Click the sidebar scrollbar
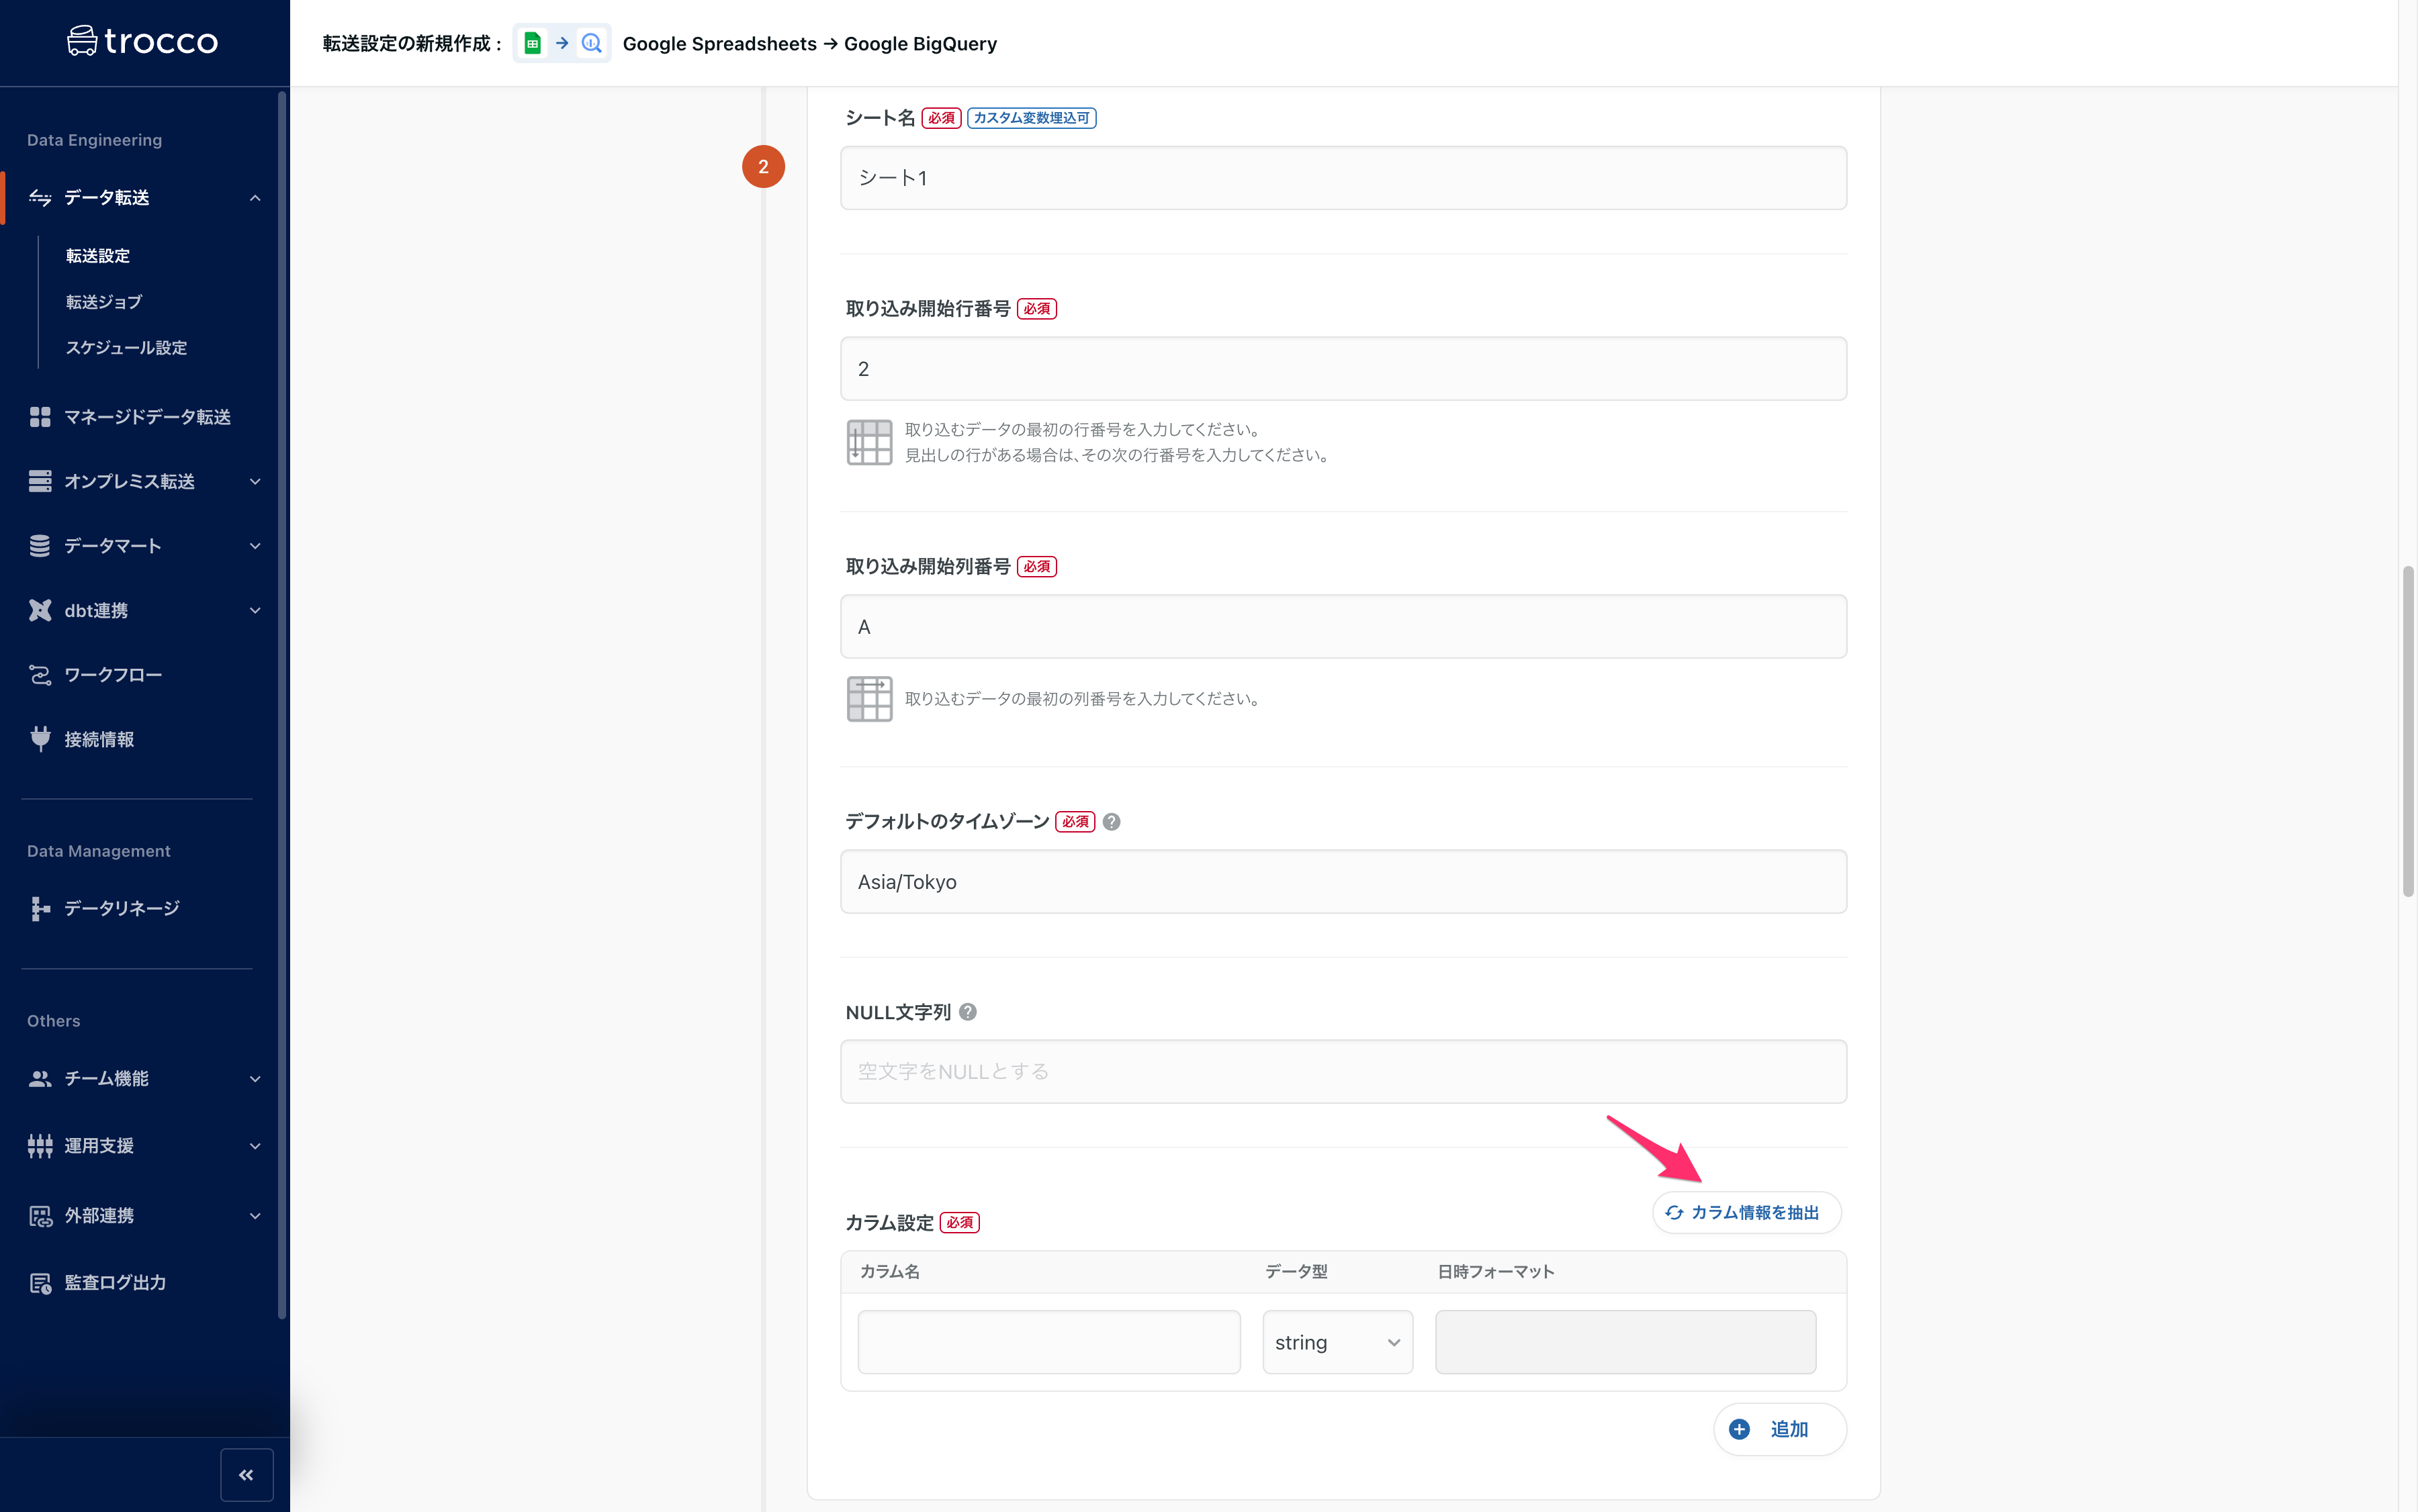The height and width of the screenshot is (1512, 2418). pos(282,705)
